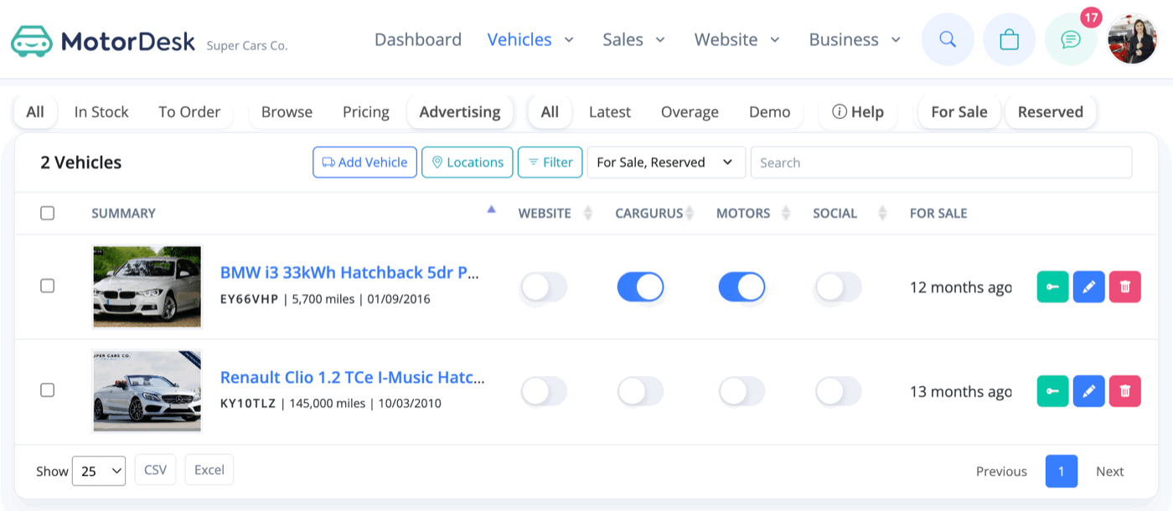Sort by CarGurus column arrows
The height and width of the screenshot is (511, 1173).
point(690,214)
